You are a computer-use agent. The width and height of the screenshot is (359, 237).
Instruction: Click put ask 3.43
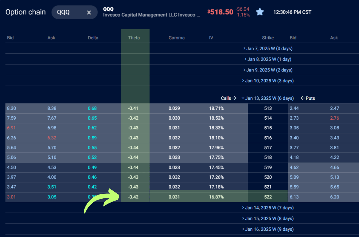pyautogui.click(x=334, y=138)
